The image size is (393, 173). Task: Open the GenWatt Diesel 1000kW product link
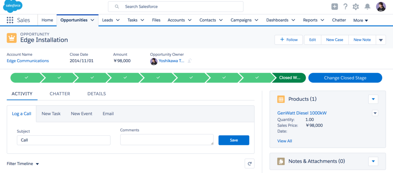click(x=302, y=113)
